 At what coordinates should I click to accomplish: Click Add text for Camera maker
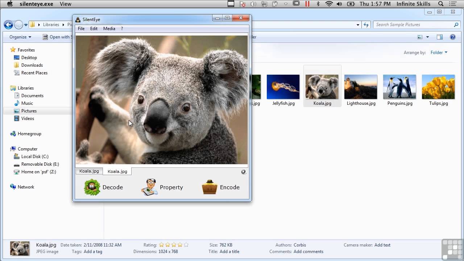pos(382,245)
